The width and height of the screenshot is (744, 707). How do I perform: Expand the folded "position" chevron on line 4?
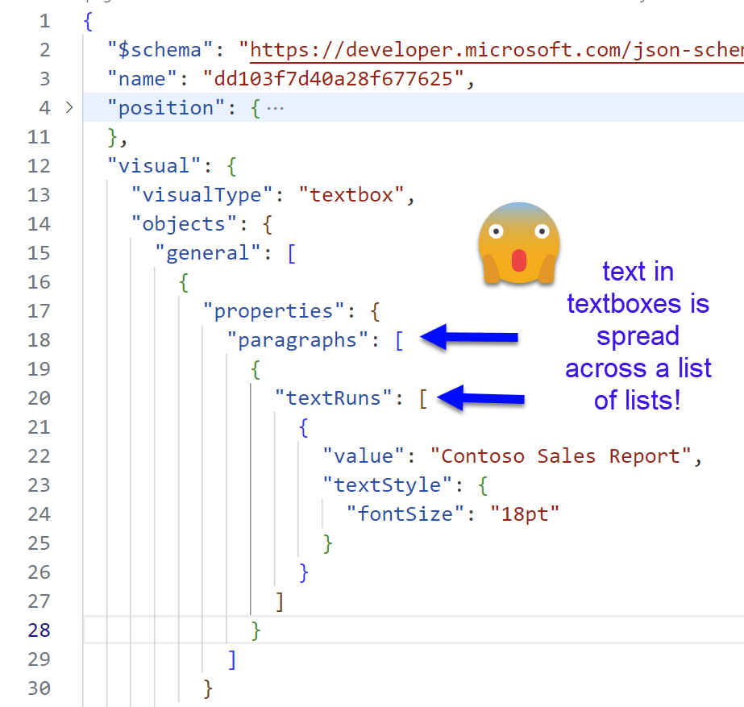pos(69,108)
